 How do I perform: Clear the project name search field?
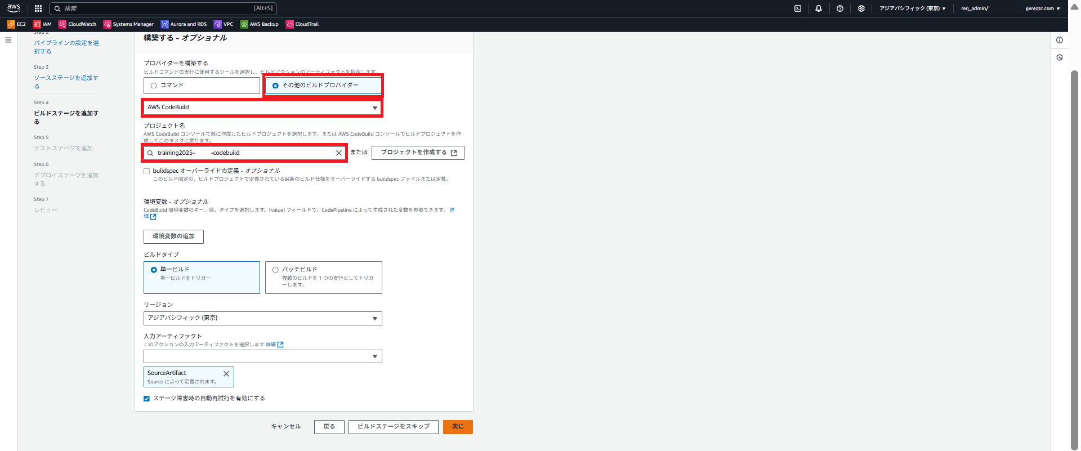click(x=339, y=153)
